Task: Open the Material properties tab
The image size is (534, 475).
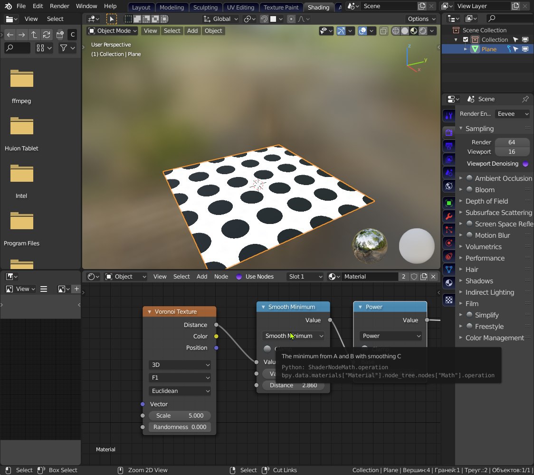Action: (449, 283)
